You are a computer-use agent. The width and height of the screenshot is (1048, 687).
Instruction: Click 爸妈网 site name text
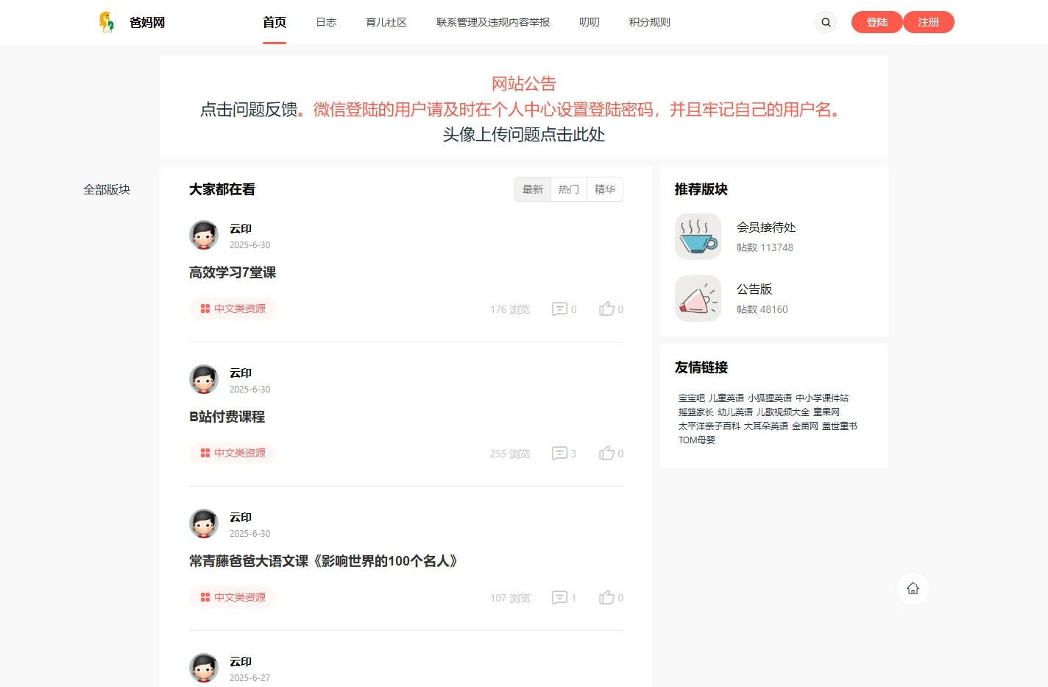pos(147,22)
